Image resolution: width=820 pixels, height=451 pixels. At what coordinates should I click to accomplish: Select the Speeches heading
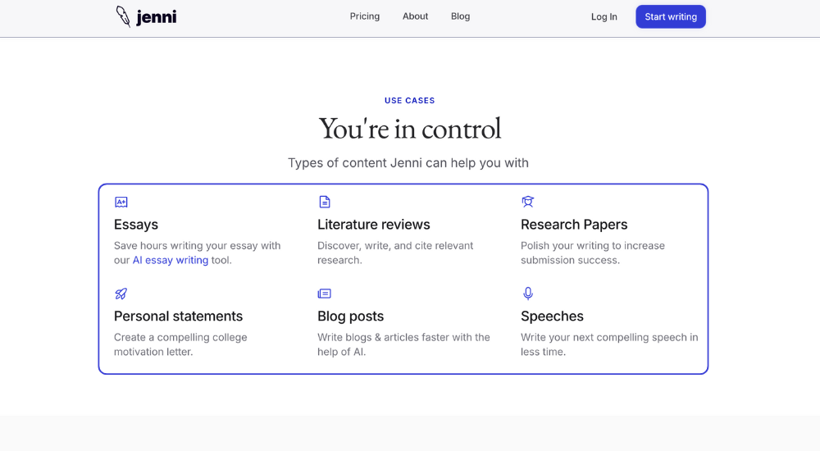[552, 316]
